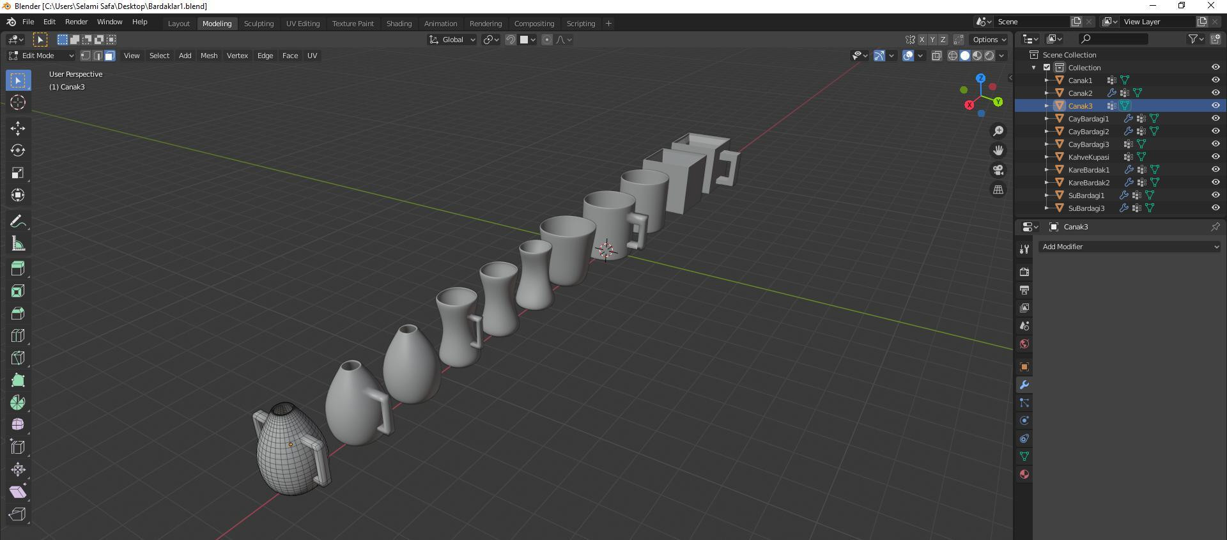Expand the CayBardagi1 tree item
The image size is (1227, 540).
click(x=1047, y=119)
